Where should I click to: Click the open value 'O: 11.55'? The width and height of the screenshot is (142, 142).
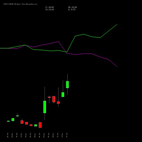tap(50, 10)
